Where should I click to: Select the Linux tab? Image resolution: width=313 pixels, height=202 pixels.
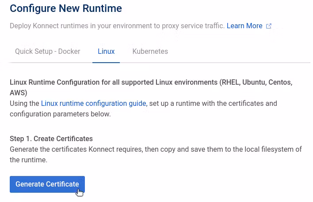106,52
